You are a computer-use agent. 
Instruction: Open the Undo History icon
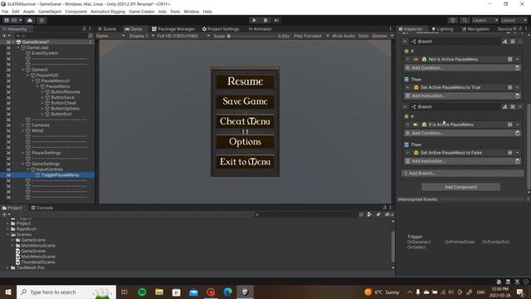pyautogui.click(x=452, y=20)
